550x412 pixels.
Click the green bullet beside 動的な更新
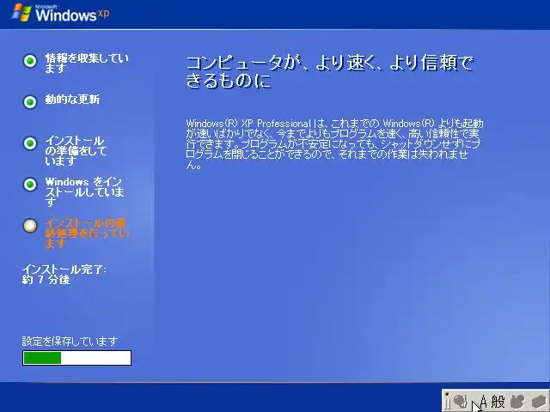pyautogui.click(x=30, y=102)
